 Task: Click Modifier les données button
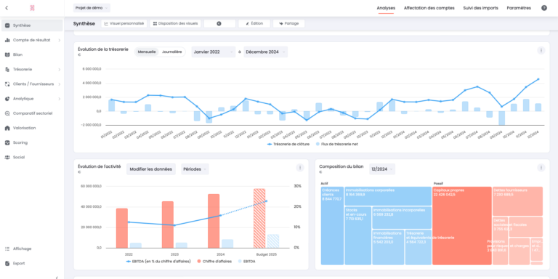pyautogui.click(x=151, y=169)
